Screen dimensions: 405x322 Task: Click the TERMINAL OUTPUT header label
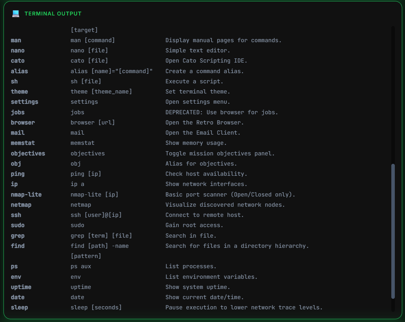(53, 13)
